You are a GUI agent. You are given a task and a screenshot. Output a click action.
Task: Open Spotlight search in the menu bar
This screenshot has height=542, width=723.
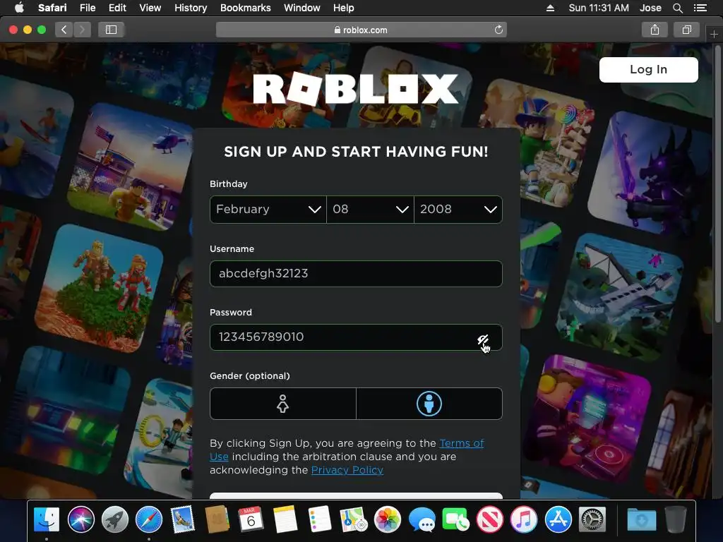(677, 8)
